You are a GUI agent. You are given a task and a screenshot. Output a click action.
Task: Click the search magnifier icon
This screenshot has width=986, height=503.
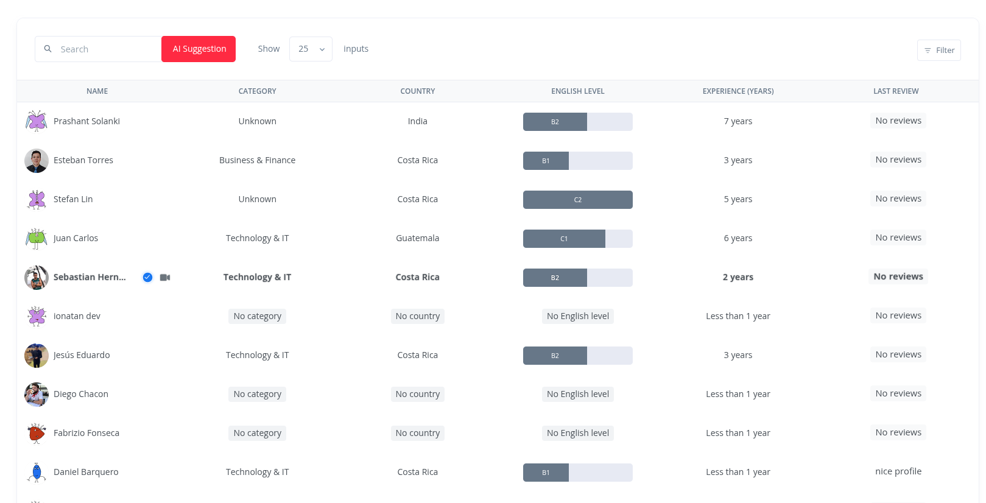(48, 49)
